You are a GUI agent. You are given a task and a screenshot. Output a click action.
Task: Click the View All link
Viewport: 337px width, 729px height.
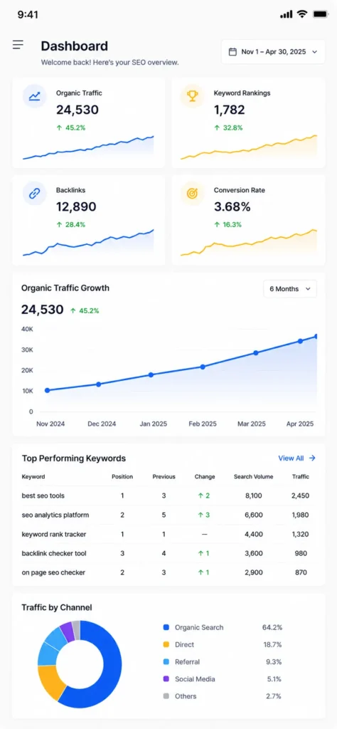[291, 458]
